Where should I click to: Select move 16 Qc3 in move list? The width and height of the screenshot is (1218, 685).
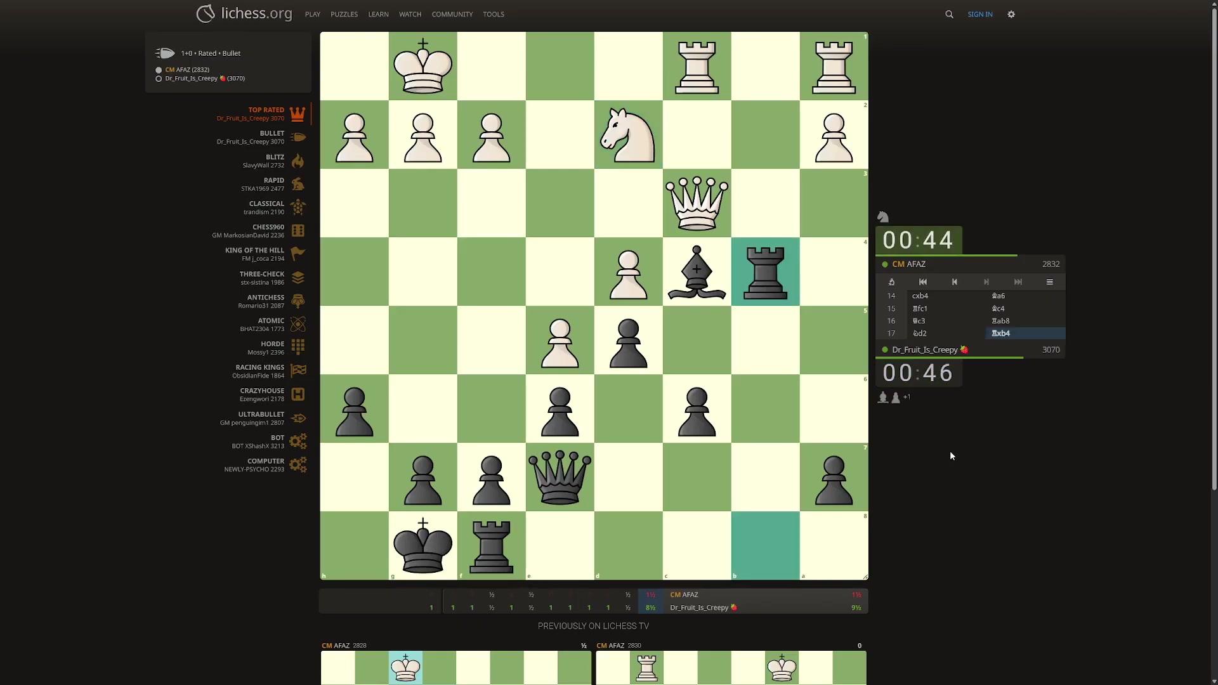click(x=919, y=321)
